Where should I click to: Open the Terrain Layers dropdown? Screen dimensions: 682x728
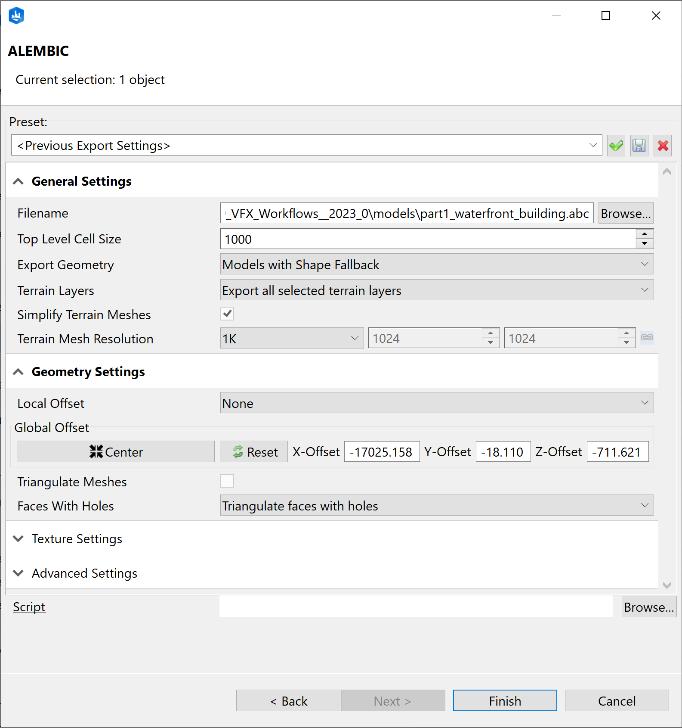pos(437,290)
